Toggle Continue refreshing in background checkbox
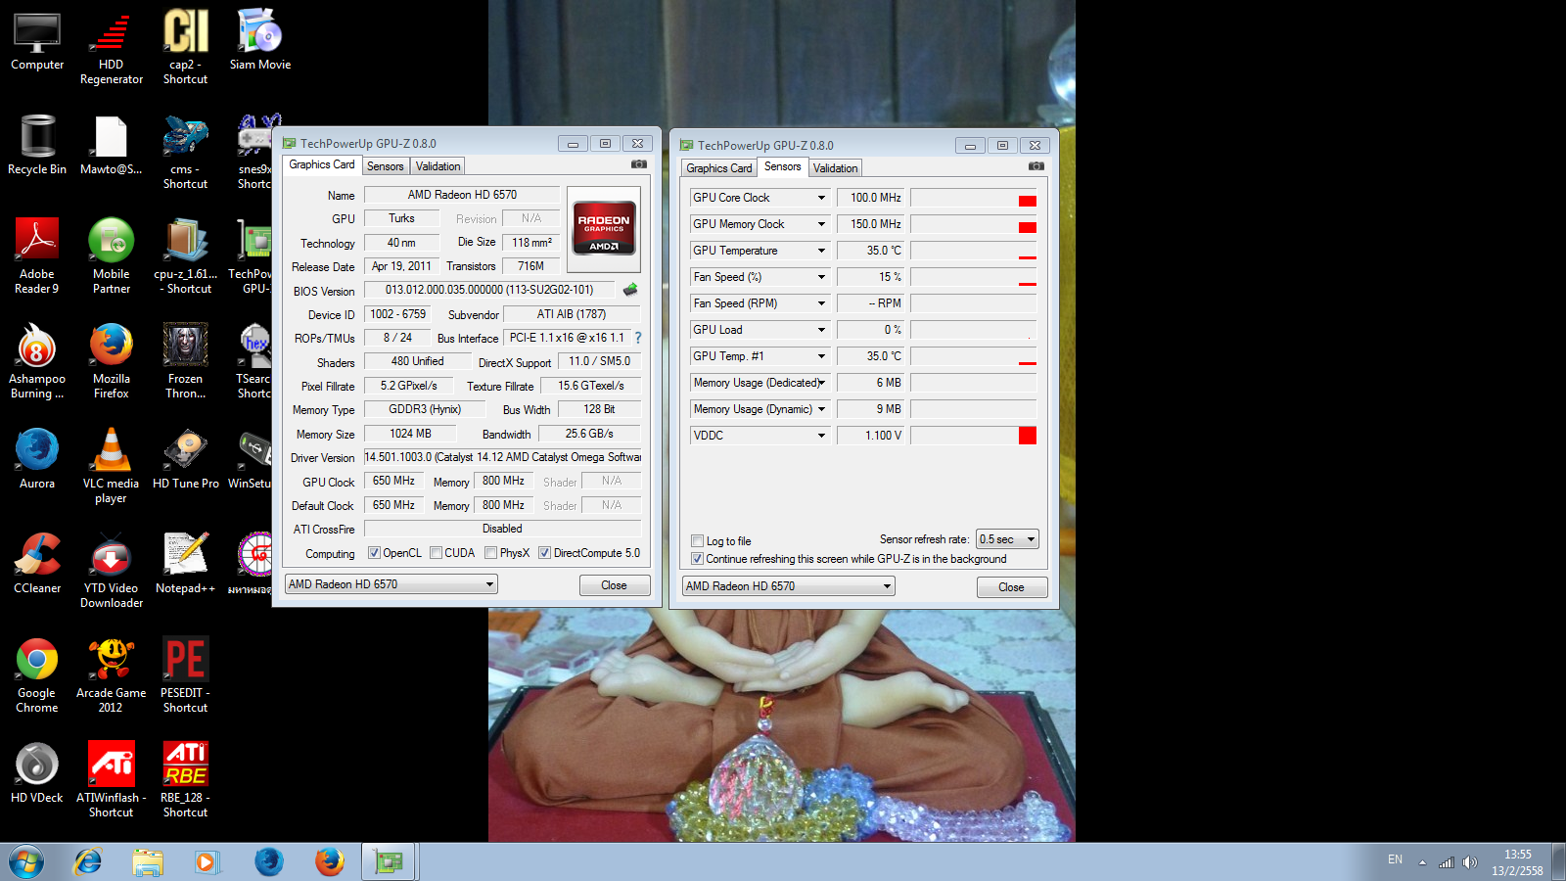The height and width of the screenshot is (881, 1566). coord(697,559)
